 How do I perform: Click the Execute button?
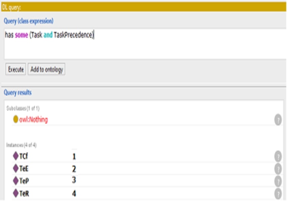click(x=16, y=69)
